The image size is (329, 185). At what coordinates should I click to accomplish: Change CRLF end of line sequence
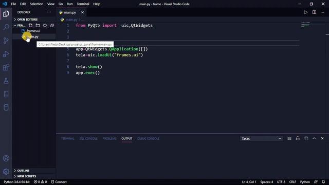click(x=293, y=182)
